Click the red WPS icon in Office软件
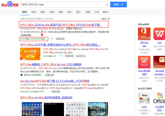Image resolution: width=165 pixels, height=116 pixels. click(159, 34)
